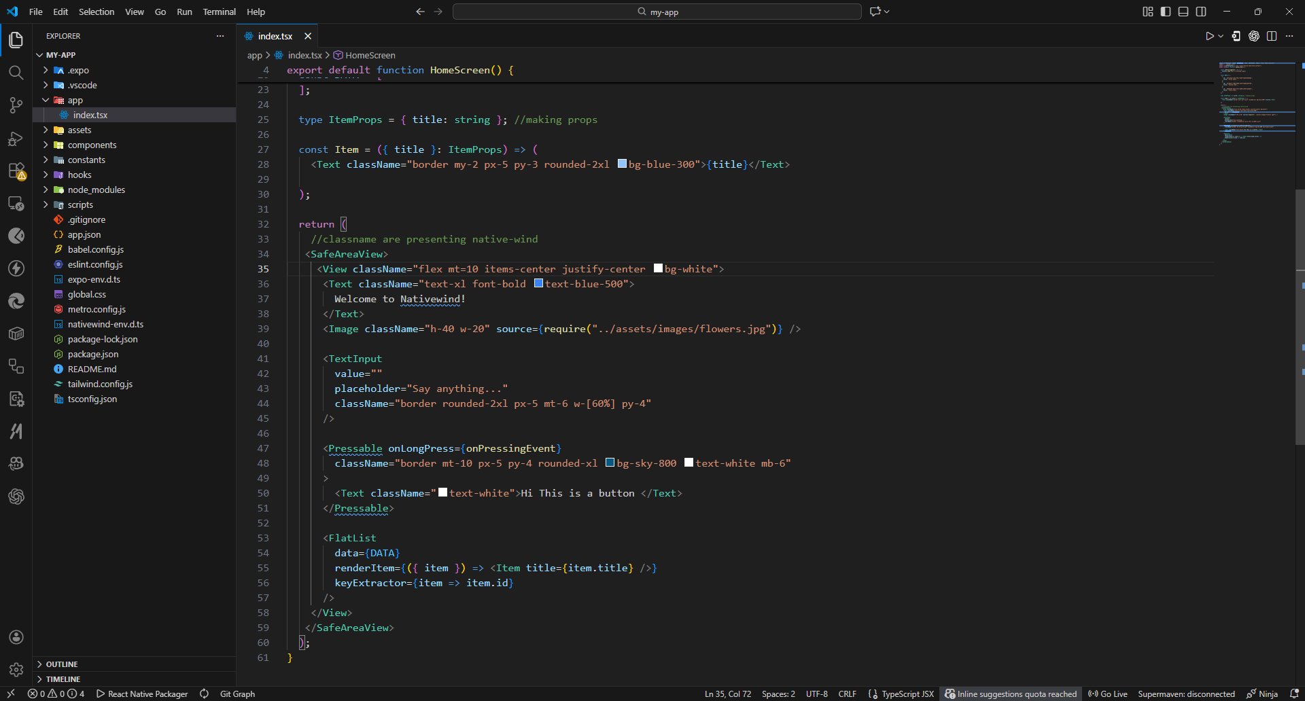Image resolution: width=1305 pixels, height=701 pixels.
Task: Click the Run code play icon
Action: click(1209, 36)
